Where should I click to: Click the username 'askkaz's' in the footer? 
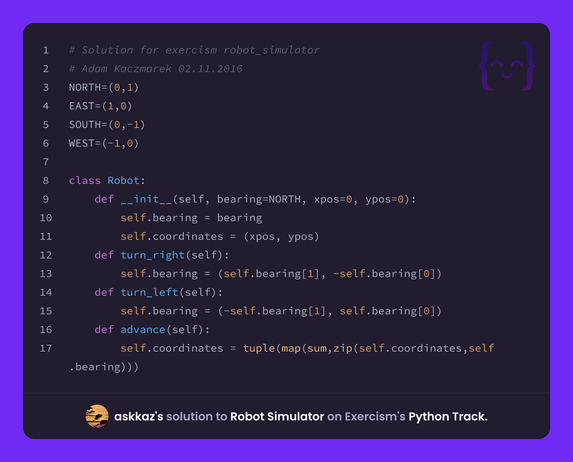(139, 416)
